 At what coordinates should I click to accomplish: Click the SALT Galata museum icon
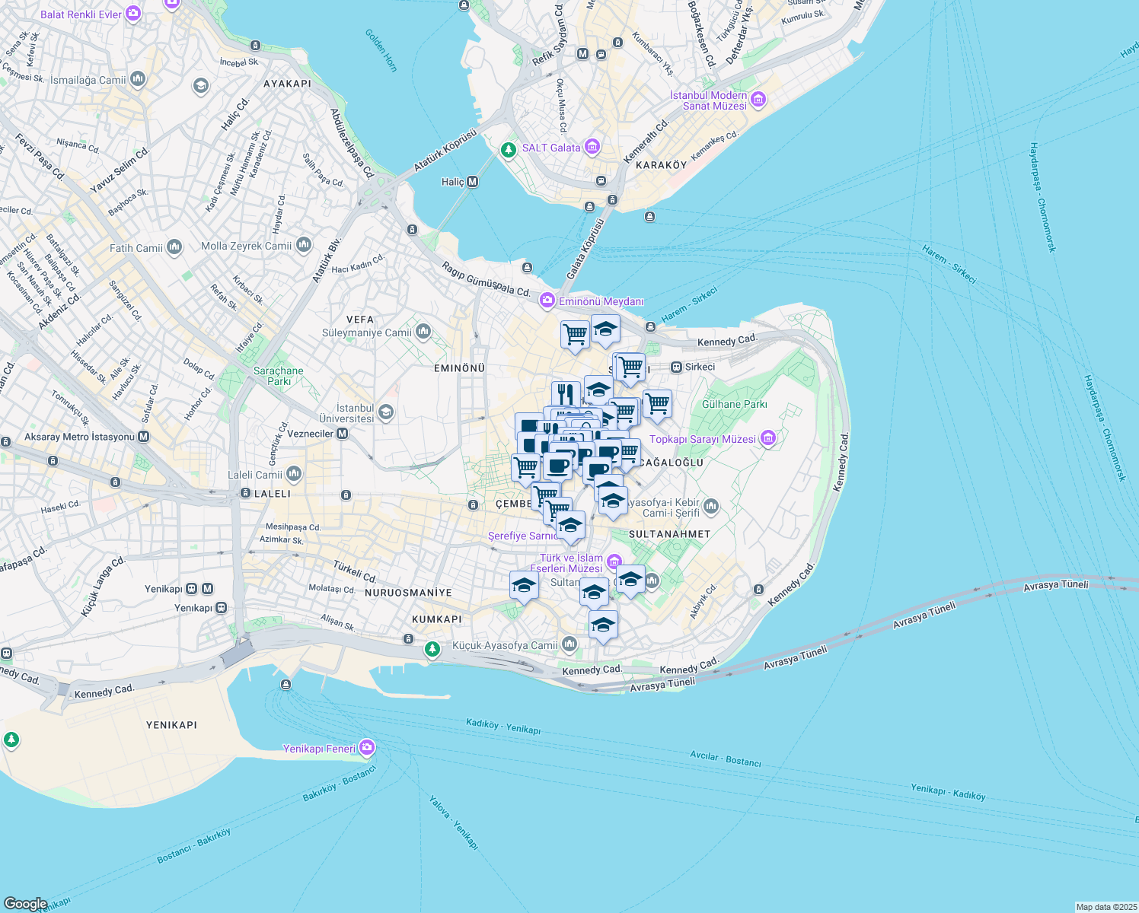593,147
